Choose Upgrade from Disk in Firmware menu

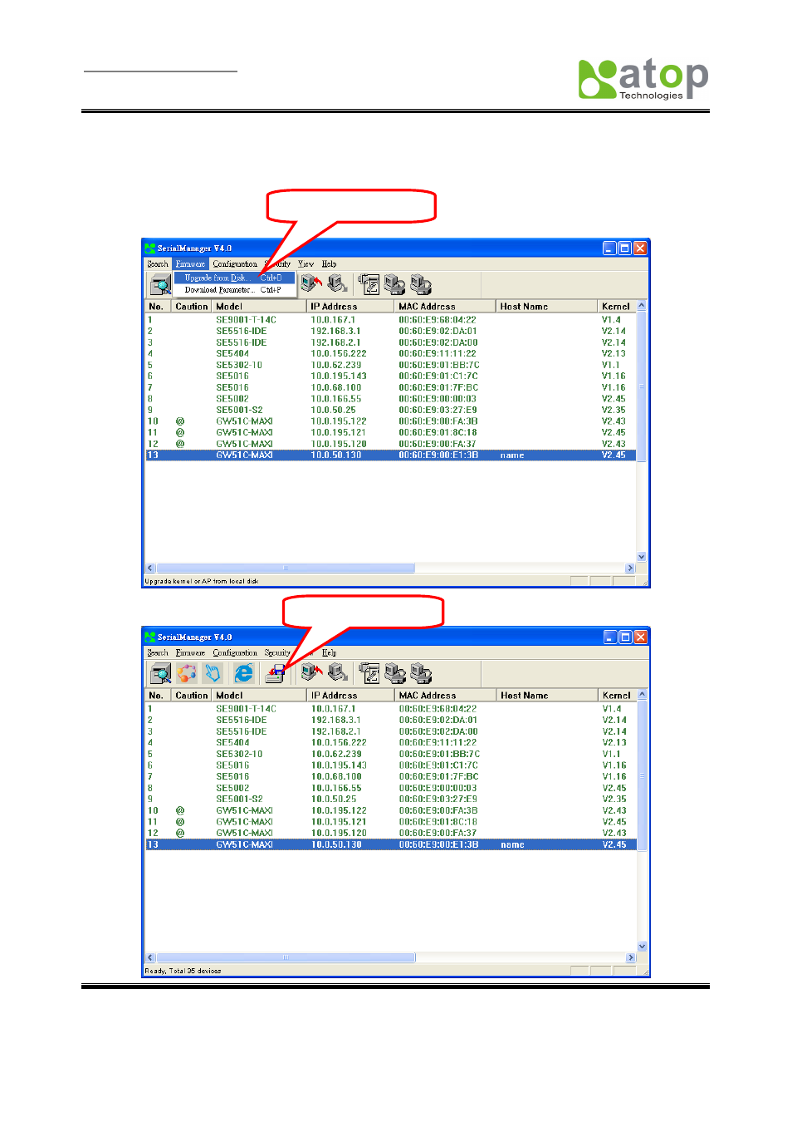point(233,278)
